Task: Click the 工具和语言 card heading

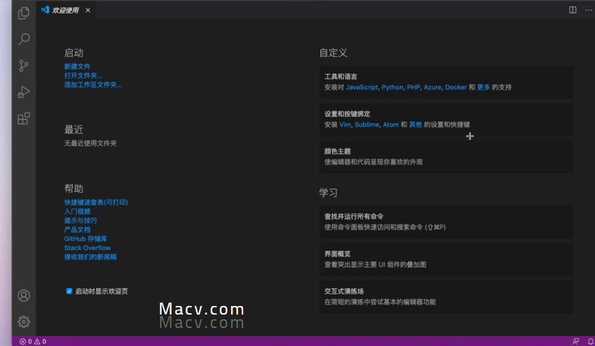Action: (x=341, y=77)
